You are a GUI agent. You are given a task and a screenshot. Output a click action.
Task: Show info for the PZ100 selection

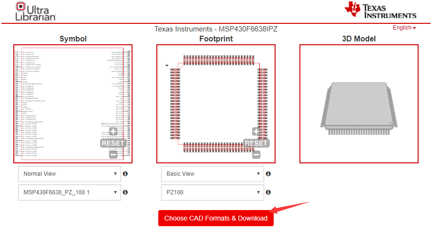coord(268,192)
